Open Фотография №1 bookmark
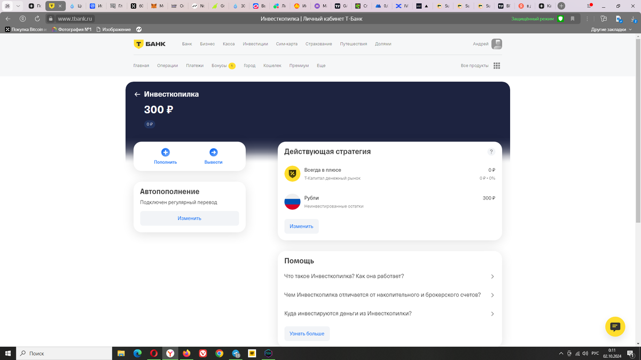The image size is (641, 360). (72, 29)
